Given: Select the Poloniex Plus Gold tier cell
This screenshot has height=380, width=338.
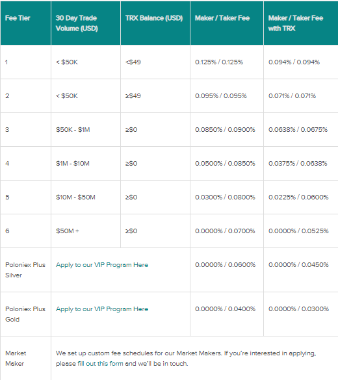Looking at the screenshot, I should click(x=25, y=314).
